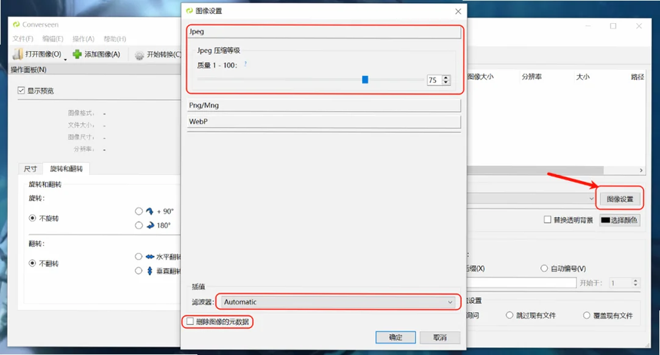The height and width of the screenshot is (355, 660).
Task: Switch to the 旋转和翻转 tab
Action: pos(66,168)
